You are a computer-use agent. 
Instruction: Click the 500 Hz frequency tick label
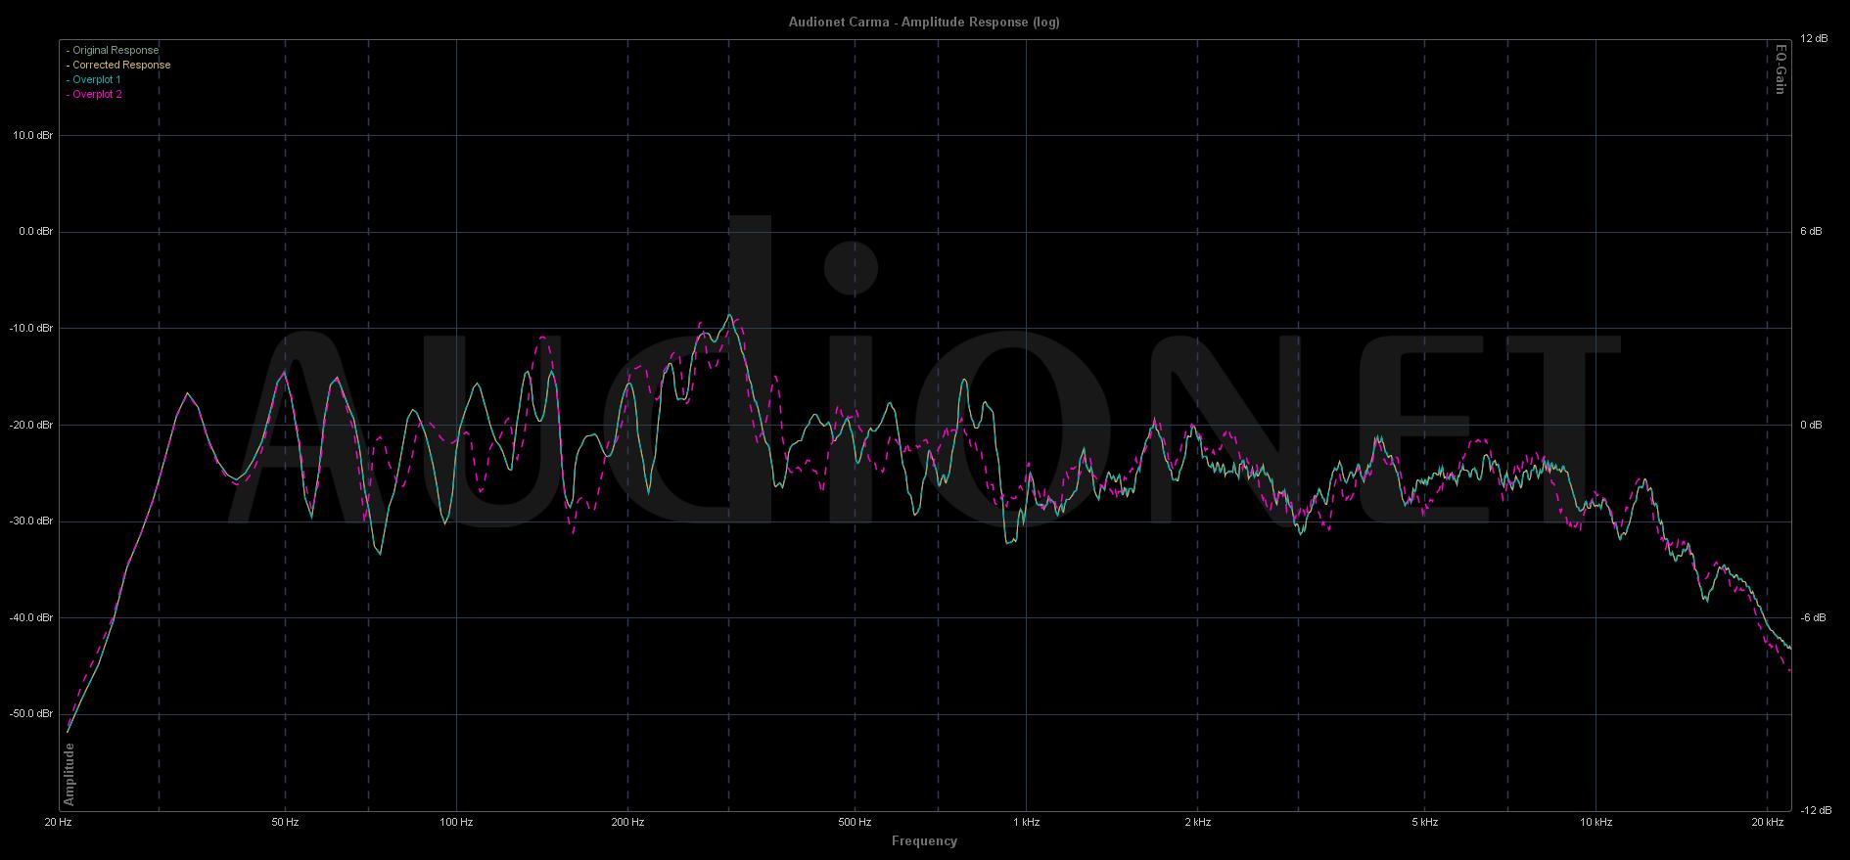pos(855,823)
